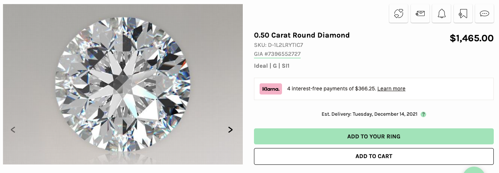Click the email this diamond icon

(420, 14)
